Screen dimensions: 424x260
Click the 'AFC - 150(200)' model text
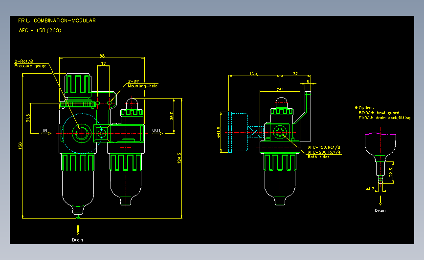40,30
